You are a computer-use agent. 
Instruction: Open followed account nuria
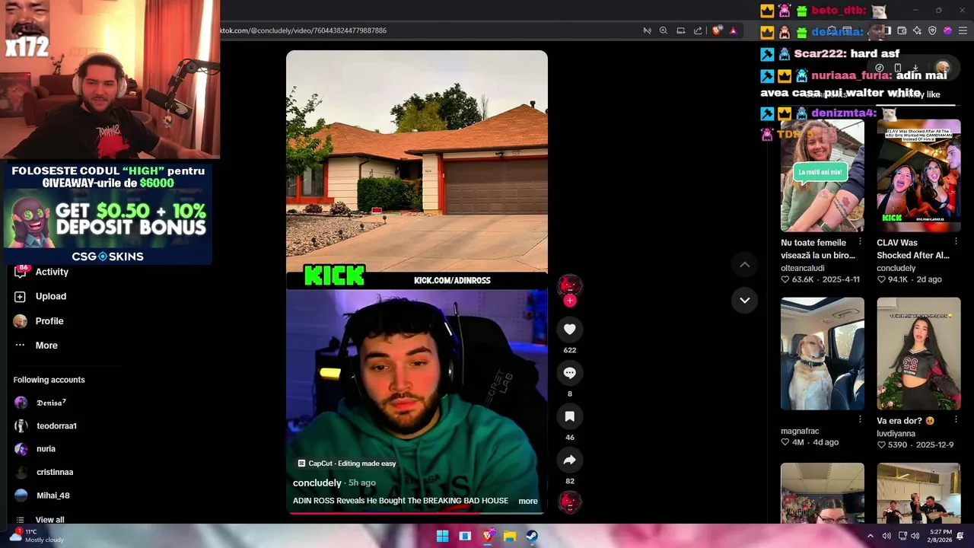tap(35, 449)
